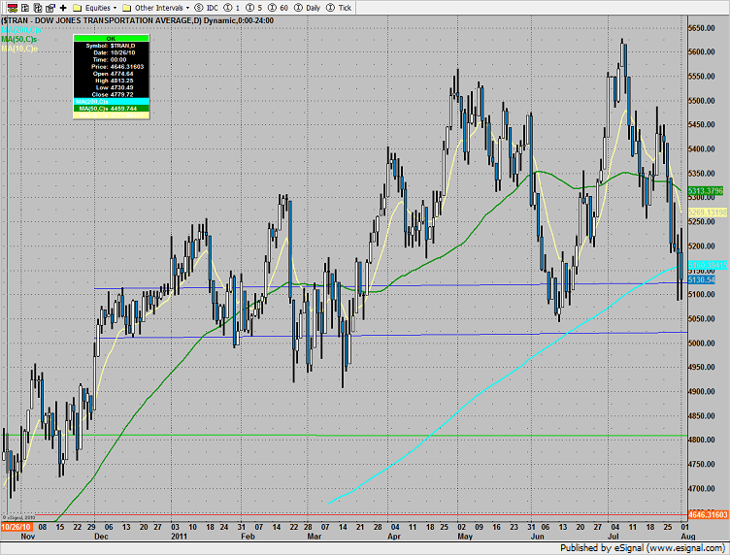
Task: Click the Open 4774.64 value
Action: (x=122, y=74)
